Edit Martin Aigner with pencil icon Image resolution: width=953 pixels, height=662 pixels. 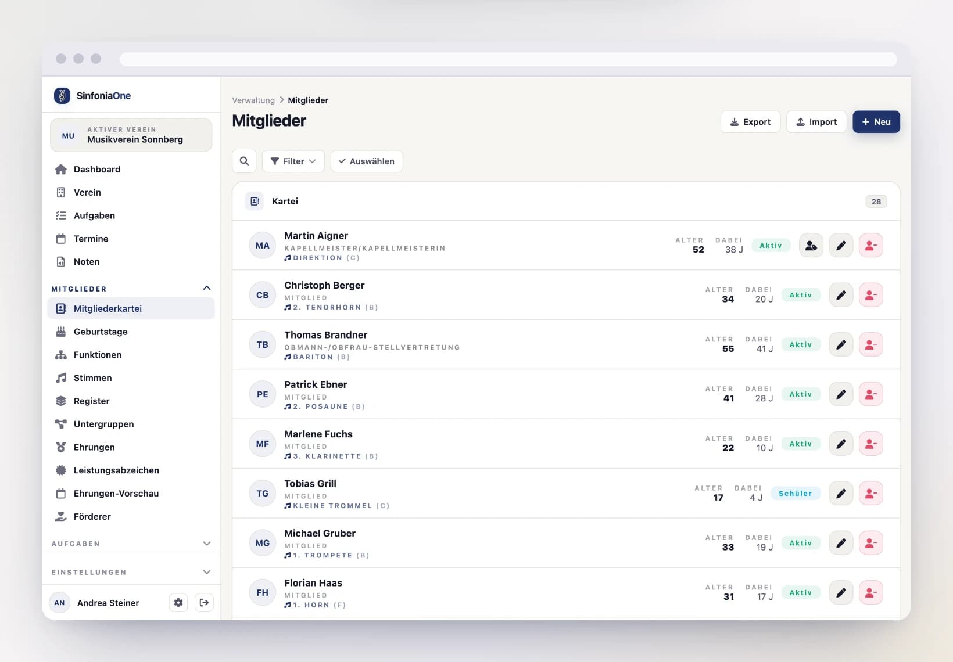coord(841,246)
